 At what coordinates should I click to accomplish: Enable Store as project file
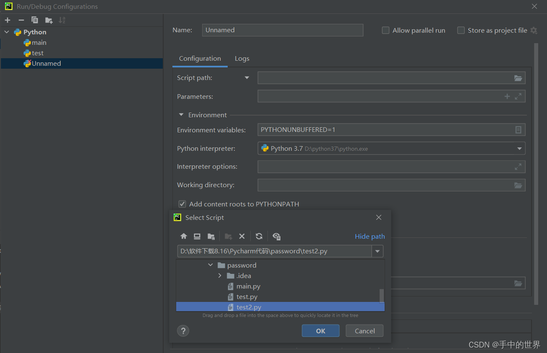(461, 30)
